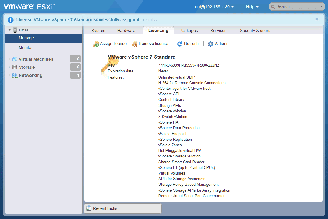Click the Remove license icon

coord(134,44)
